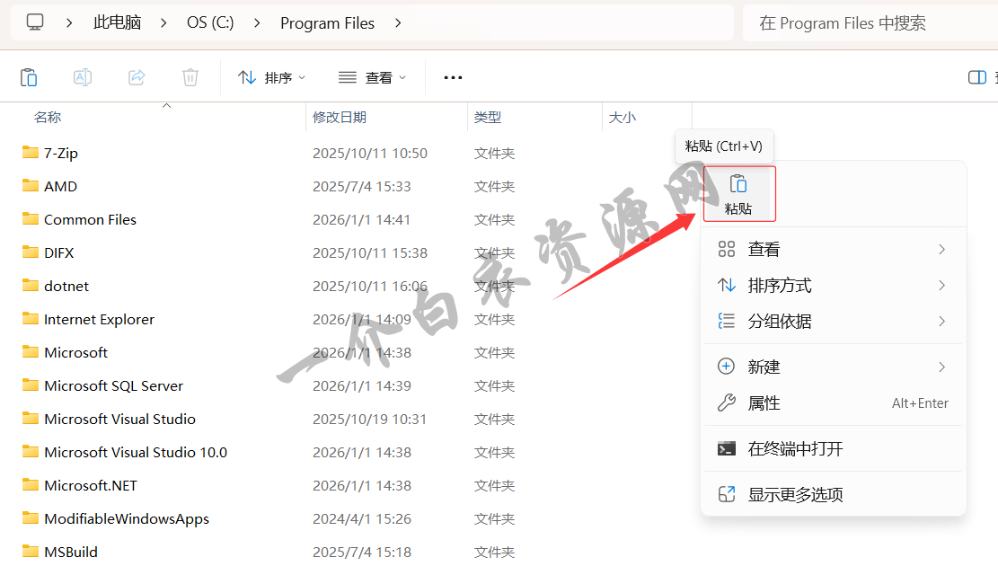Click the rename icon in the toolbar
The image size is (998, 566).
coord(83,77)
